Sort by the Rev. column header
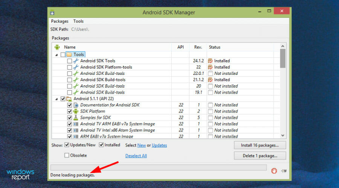Image resolution: width=339 pixels, height=188 pixels. [x=198, y=47]
